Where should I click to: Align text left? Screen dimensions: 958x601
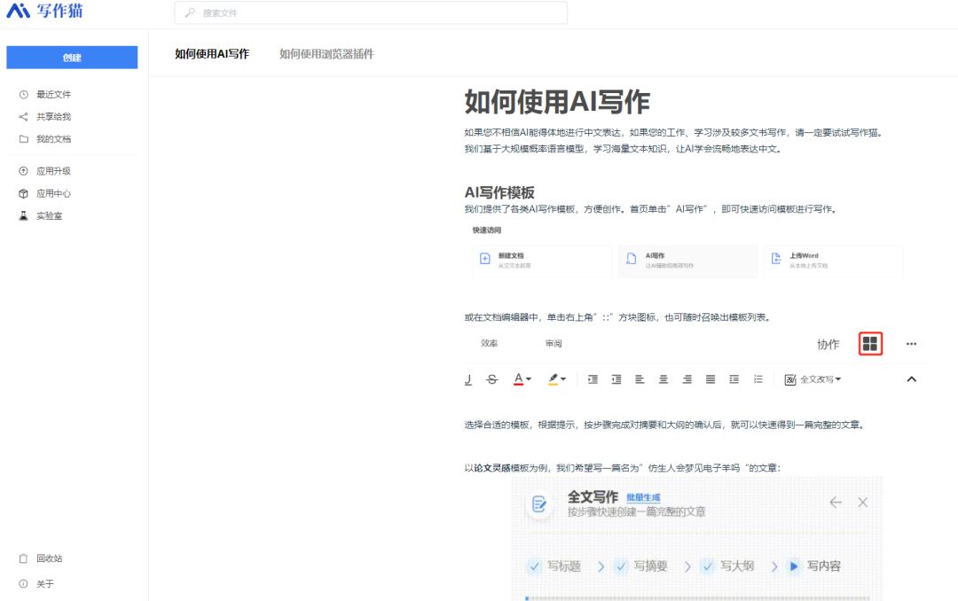click(x=640, y=379)
